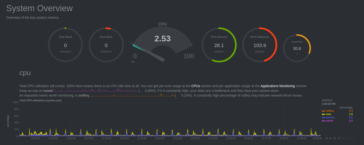Click the softirq value 0.3 in the legend

351,111
